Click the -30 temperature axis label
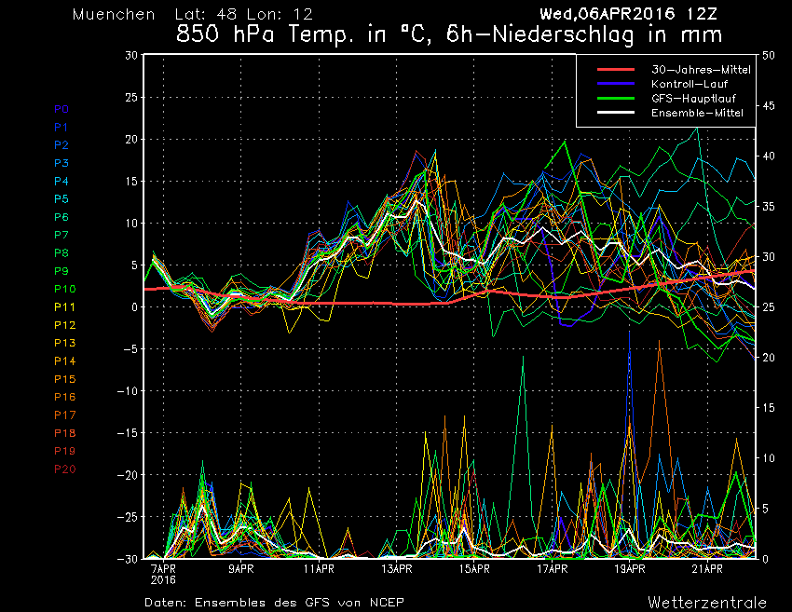Screen dimensions: 792x612 [128, 559]
